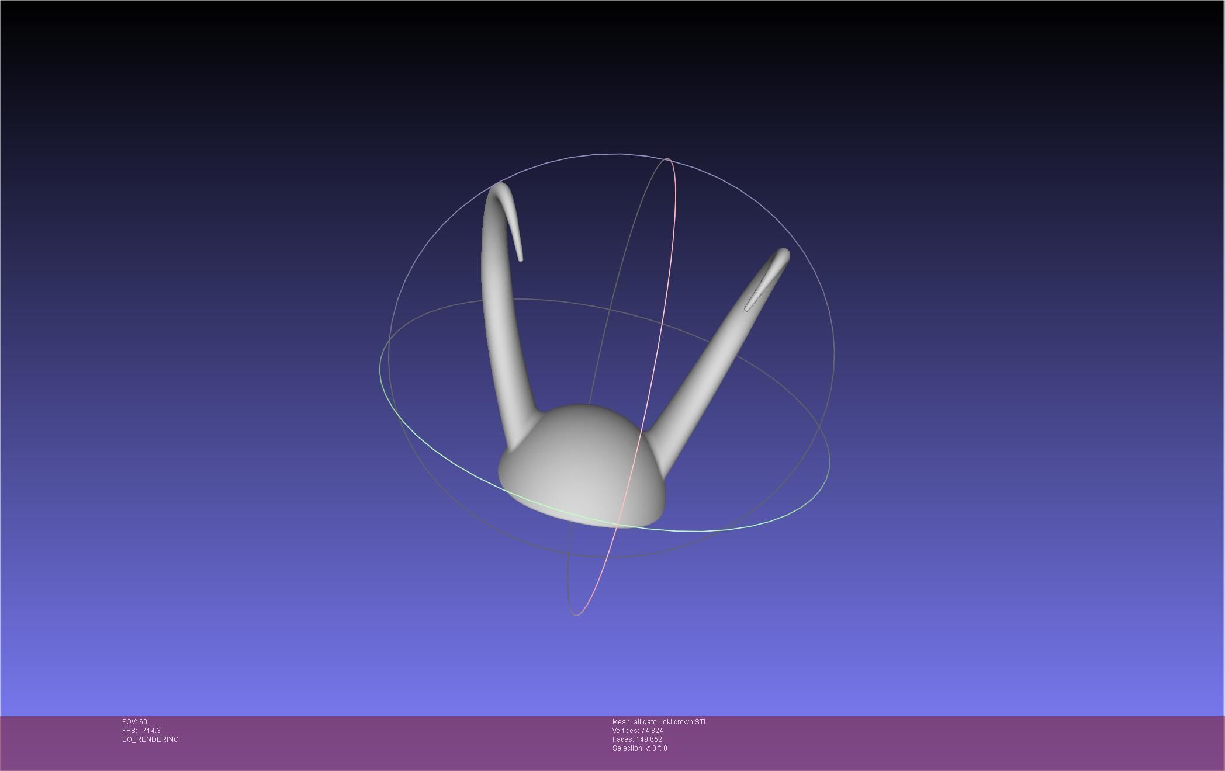Click the FPS counter text
The image size is (1225, 771).
point(141,731)
